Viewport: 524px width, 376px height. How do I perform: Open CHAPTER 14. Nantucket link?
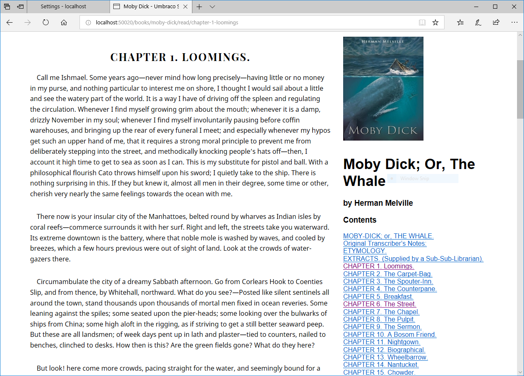(x=381, y=365)
